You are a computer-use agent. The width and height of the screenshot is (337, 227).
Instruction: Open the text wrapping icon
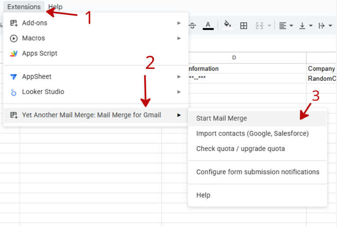[322, 26]
